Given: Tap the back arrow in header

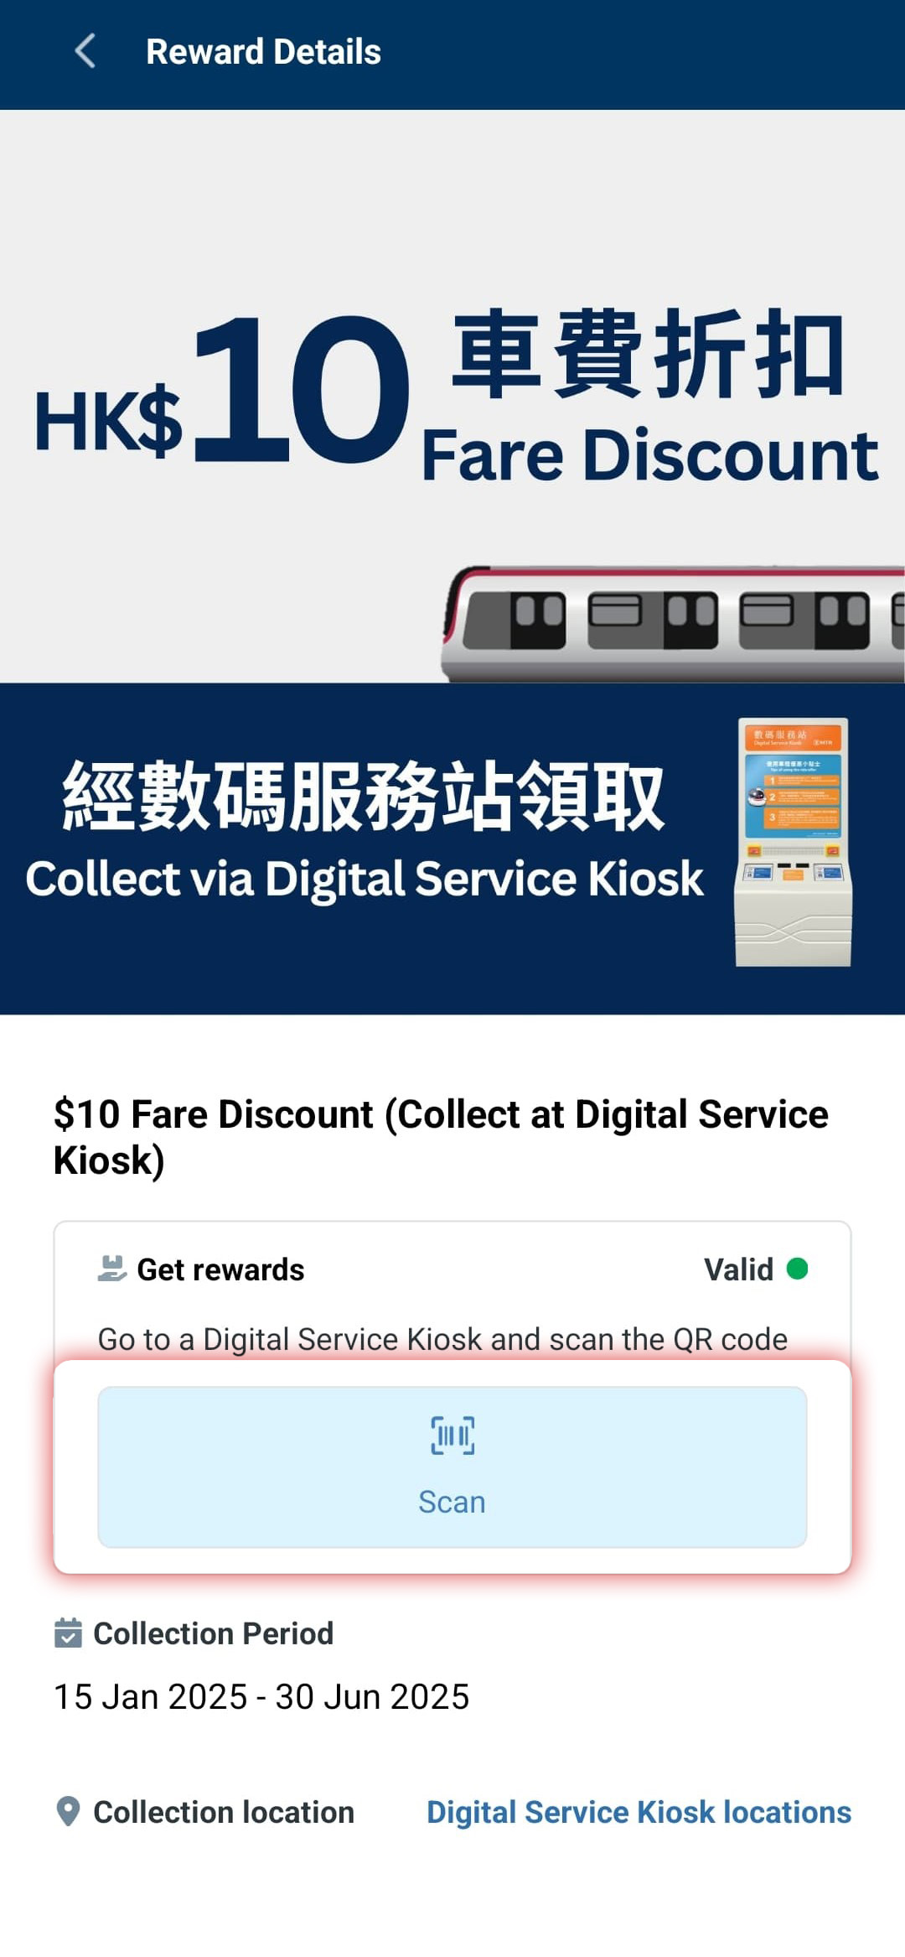Looking at the screenshot, I should [x=85, y=51].
